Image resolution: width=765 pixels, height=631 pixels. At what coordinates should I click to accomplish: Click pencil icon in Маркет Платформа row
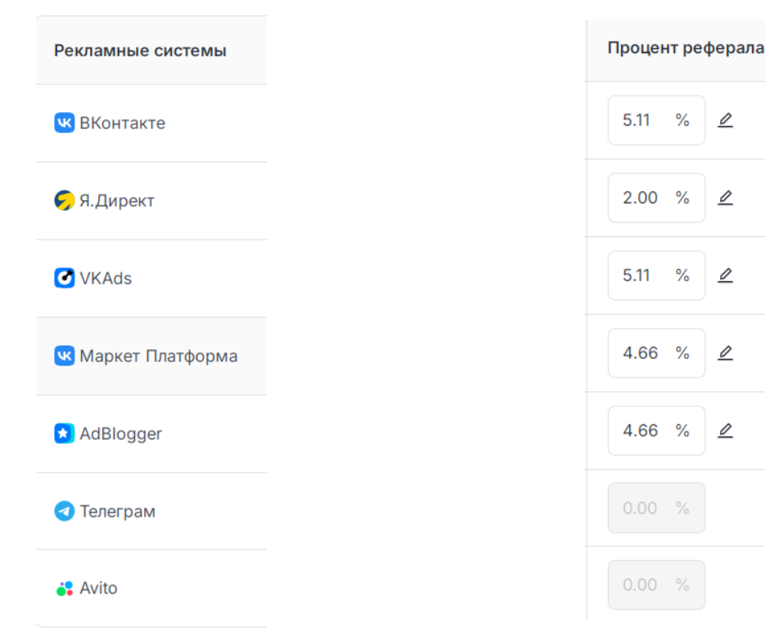point(725,353)
